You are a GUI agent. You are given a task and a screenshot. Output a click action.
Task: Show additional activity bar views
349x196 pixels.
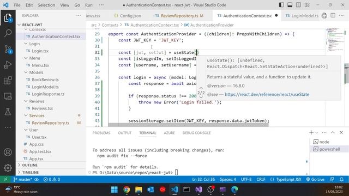tap(8, 127)
